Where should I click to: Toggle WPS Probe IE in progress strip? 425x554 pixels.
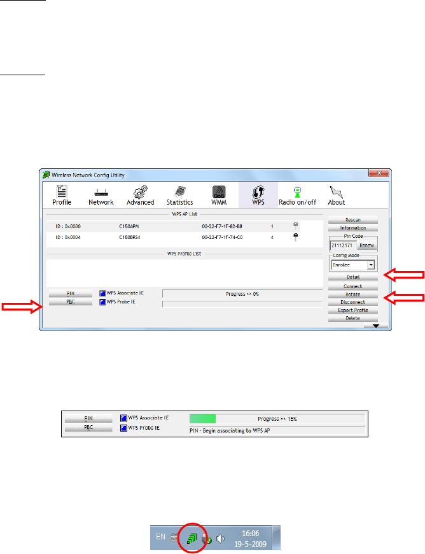pyautogui.click(x=123, y=428)
